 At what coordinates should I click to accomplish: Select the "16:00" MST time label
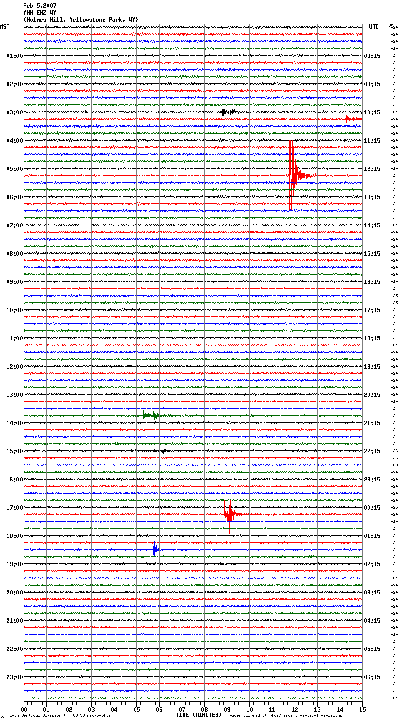pos(15,480)
